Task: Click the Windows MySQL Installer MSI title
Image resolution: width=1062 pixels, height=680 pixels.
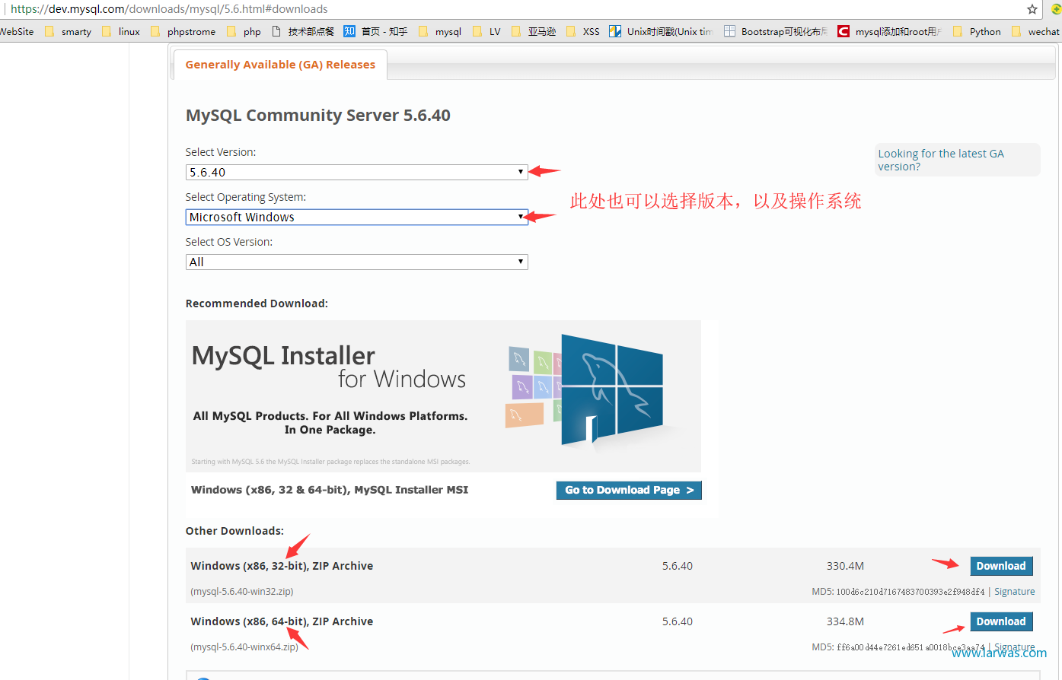Action: [330, 490]
